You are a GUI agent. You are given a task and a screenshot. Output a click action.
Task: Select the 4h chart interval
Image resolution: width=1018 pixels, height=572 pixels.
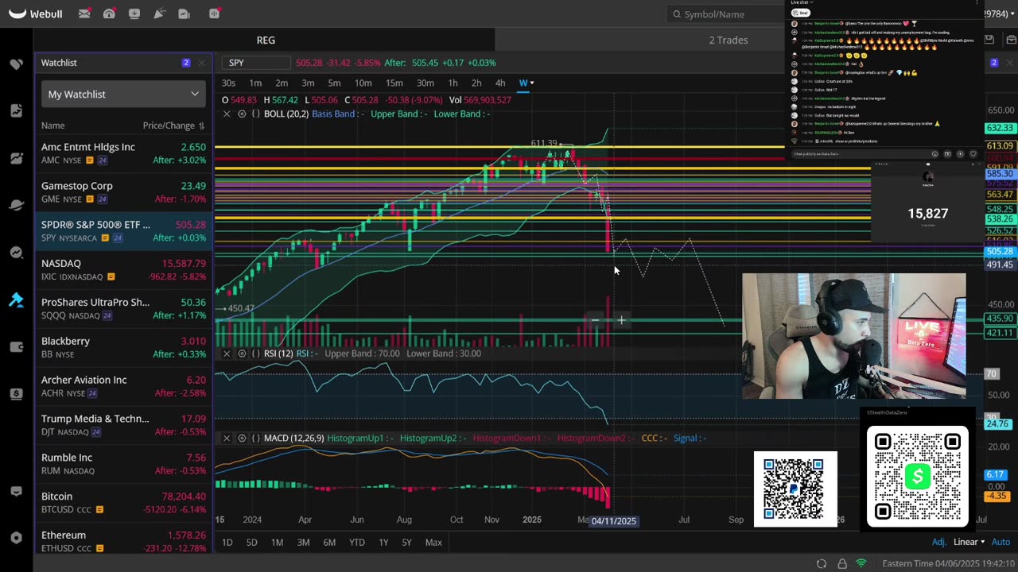[500, 83]
